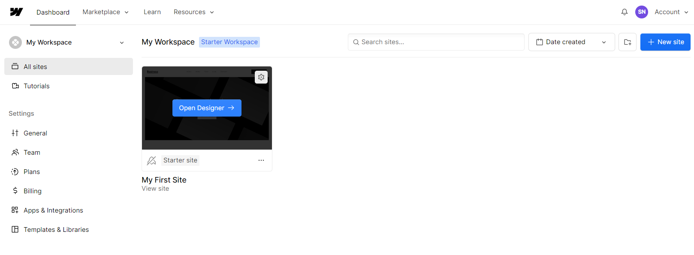Click the All sites sidebar icon
The height and width of the screenshot is (255, 694).
coord(15,66)
